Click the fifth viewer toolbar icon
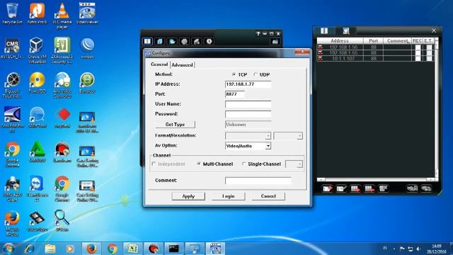Viewport: 453px width, 255px height. [197, 41]
